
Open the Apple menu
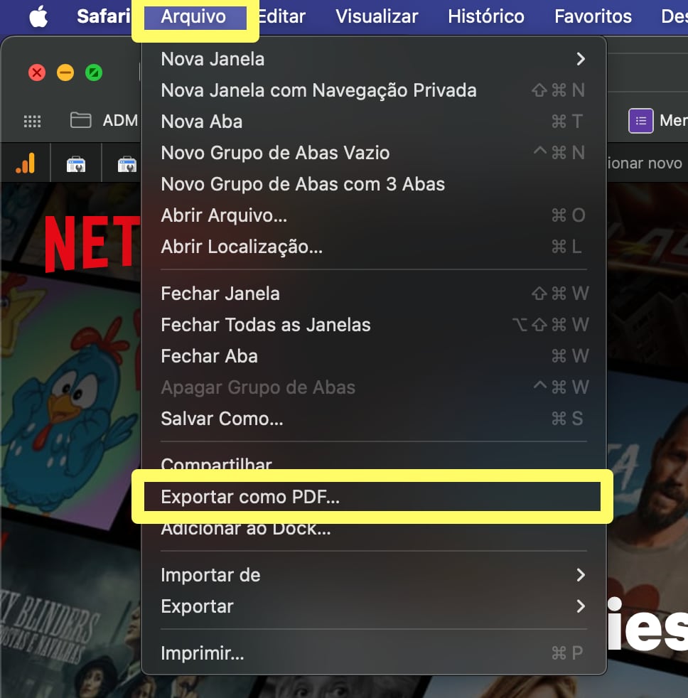click(x=38, y=16)
